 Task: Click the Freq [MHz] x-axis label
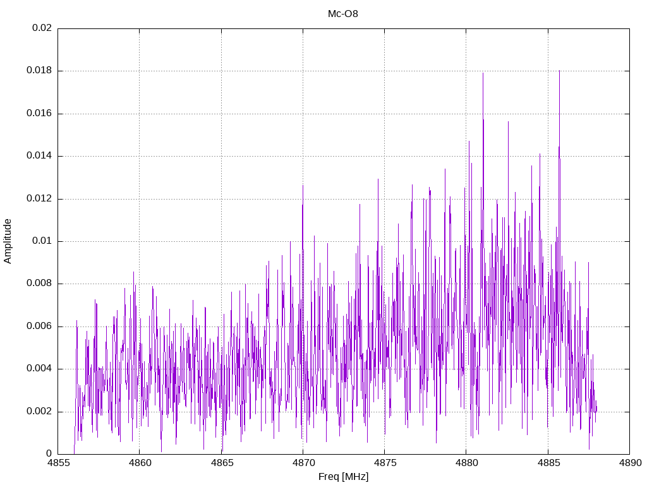coord(343,476)
